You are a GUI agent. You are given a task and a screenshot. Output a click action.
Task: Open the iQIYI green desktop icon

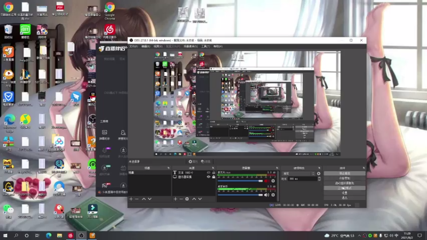pyautogui.click(x=25, y=31)
